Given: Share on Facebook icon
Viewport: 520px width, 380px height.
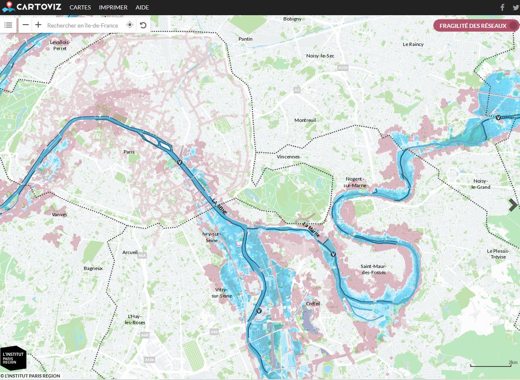Looking at the screenshot, I should pos(503,7).
